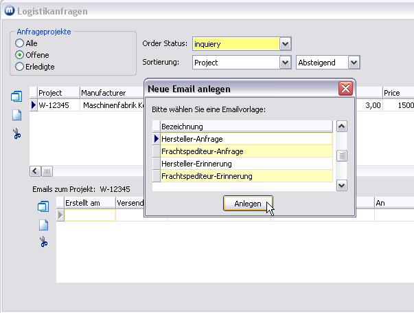
Task: Open the Order Status dropdown
Action: pos(286,44)
